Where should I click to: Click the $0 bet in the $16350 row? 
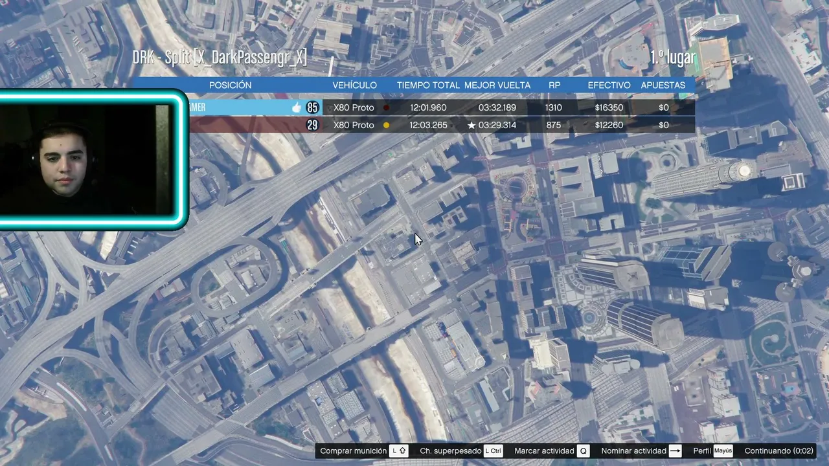click(664, 107)
